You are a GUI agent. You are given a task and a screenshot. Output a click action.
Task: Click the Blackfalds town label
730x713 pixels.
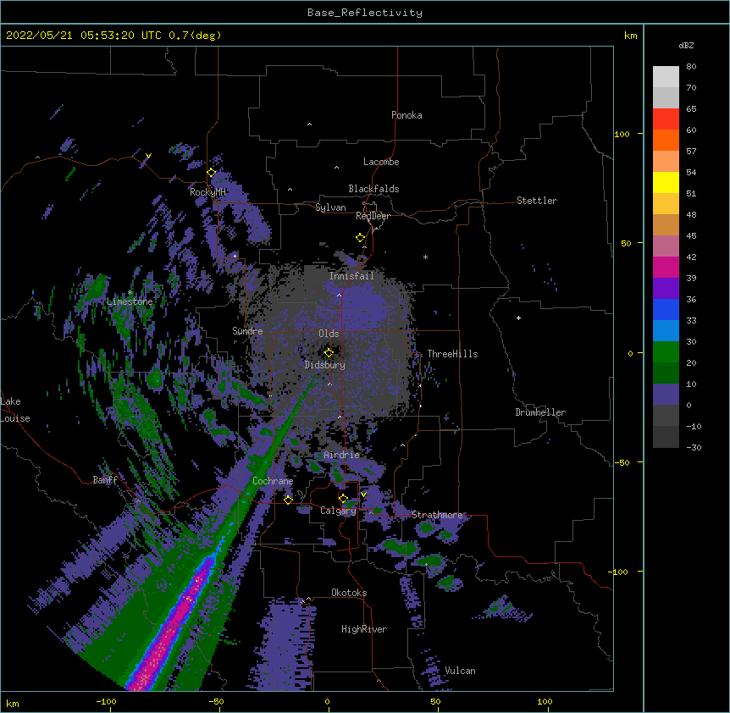(373, 189)
